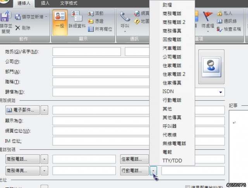Viewport: 248px width, 188px height.
Task: Switch to the Format Text tab
Action: pos(69,3)
